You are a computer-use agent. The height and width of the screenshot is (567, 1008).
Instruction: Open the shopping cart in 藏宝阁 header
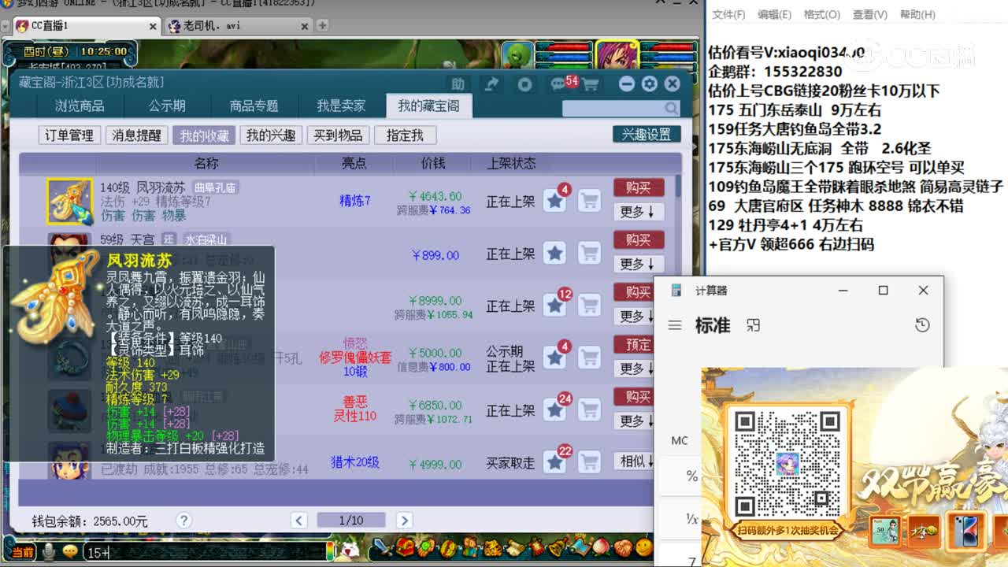click(x=591, y=84)
